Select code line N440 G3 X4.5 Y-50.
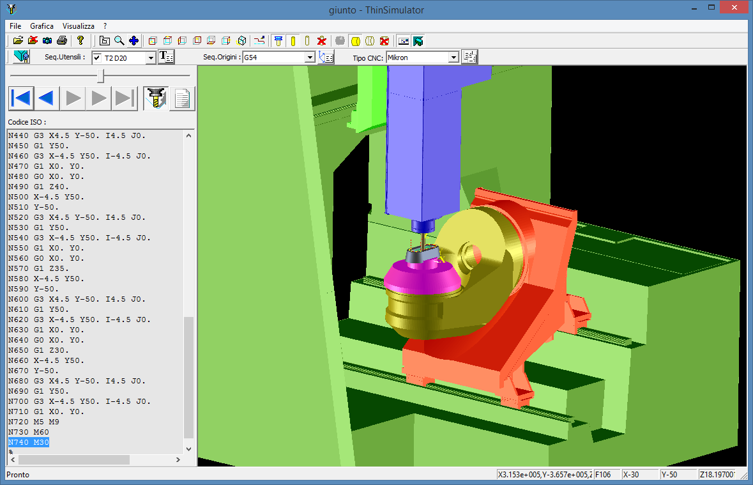Image resolution: width=753 pixels, height=485 pixels. (77, 135)
